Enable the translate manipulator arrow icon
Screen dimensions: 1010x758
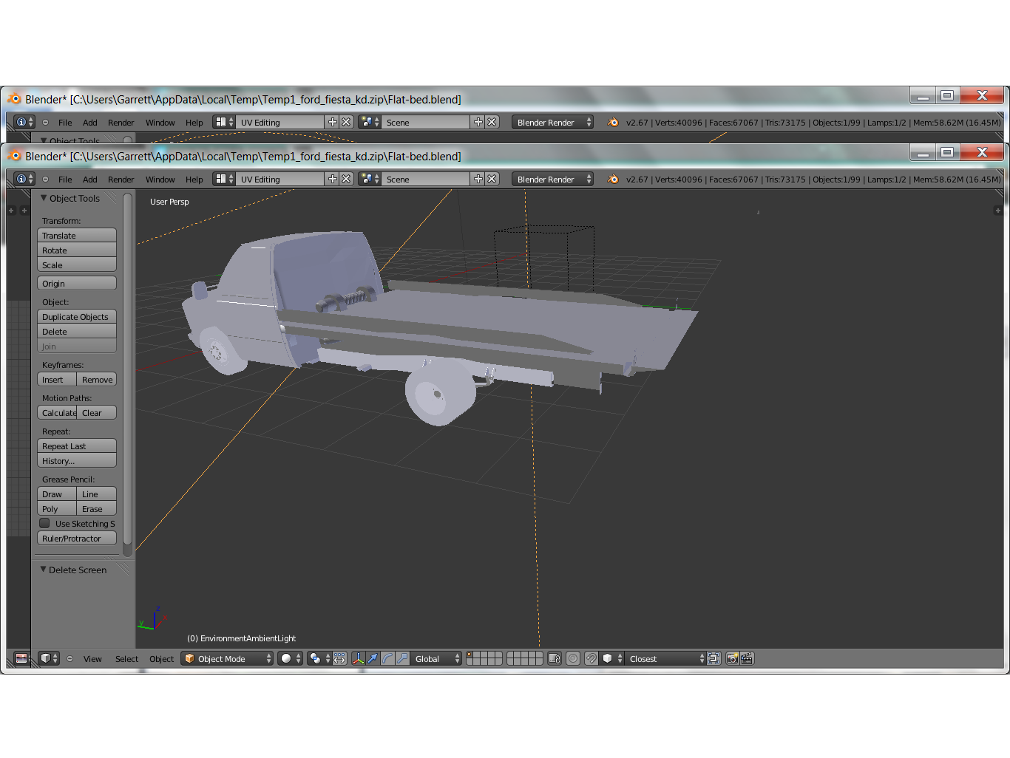click(x=373, y=658)
